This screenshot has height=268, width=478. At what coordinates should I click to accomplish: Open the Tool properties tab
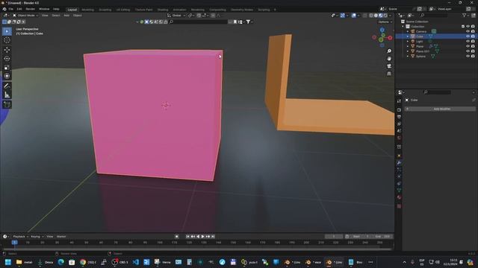click(399, 101)
